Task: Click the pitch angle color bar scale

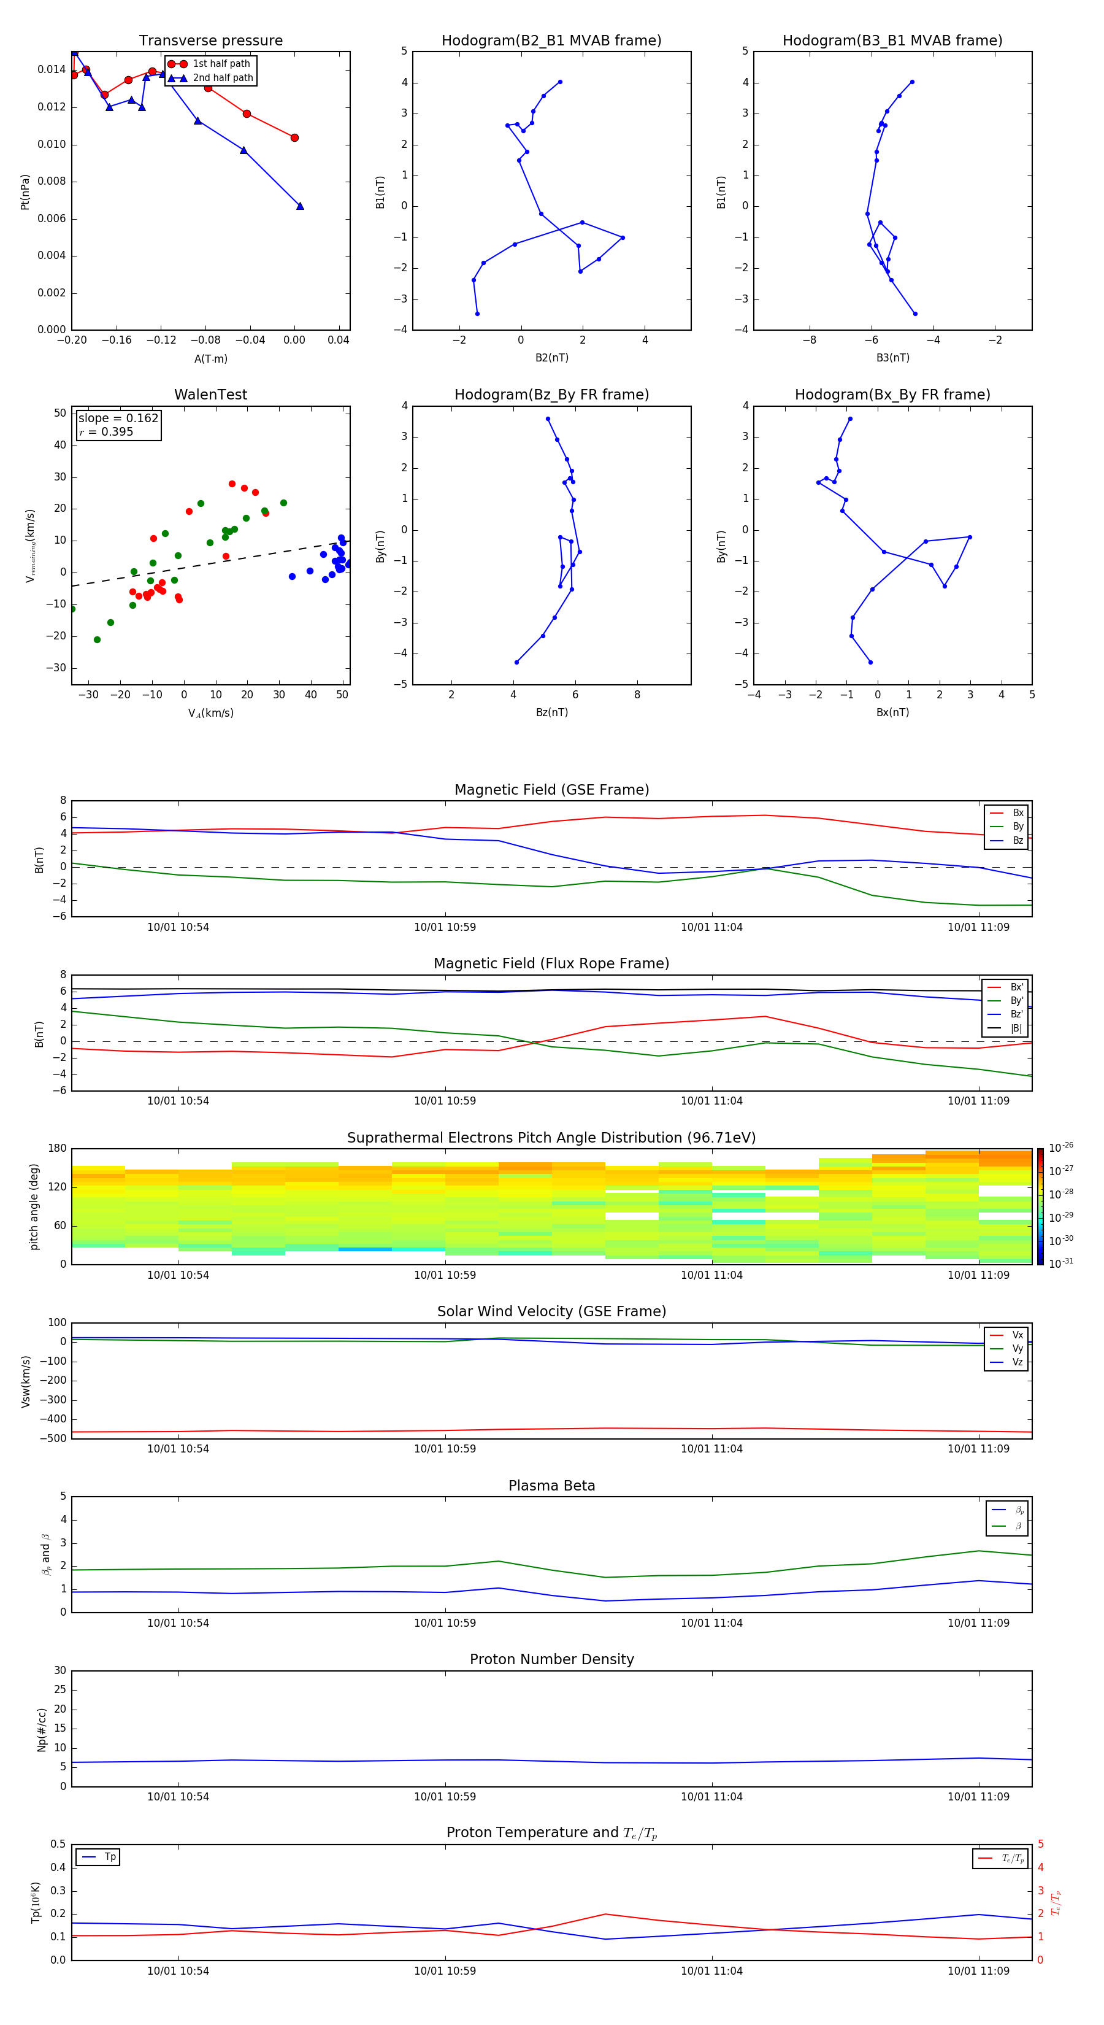Action: (x=1040, y=1206)
